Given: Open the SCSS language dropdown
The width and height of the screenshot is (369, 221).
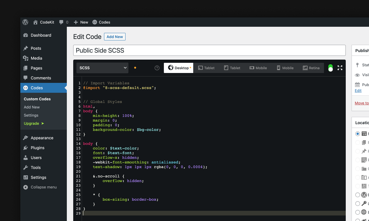Looking at the screenshot, I should click(x=102, y=68).
